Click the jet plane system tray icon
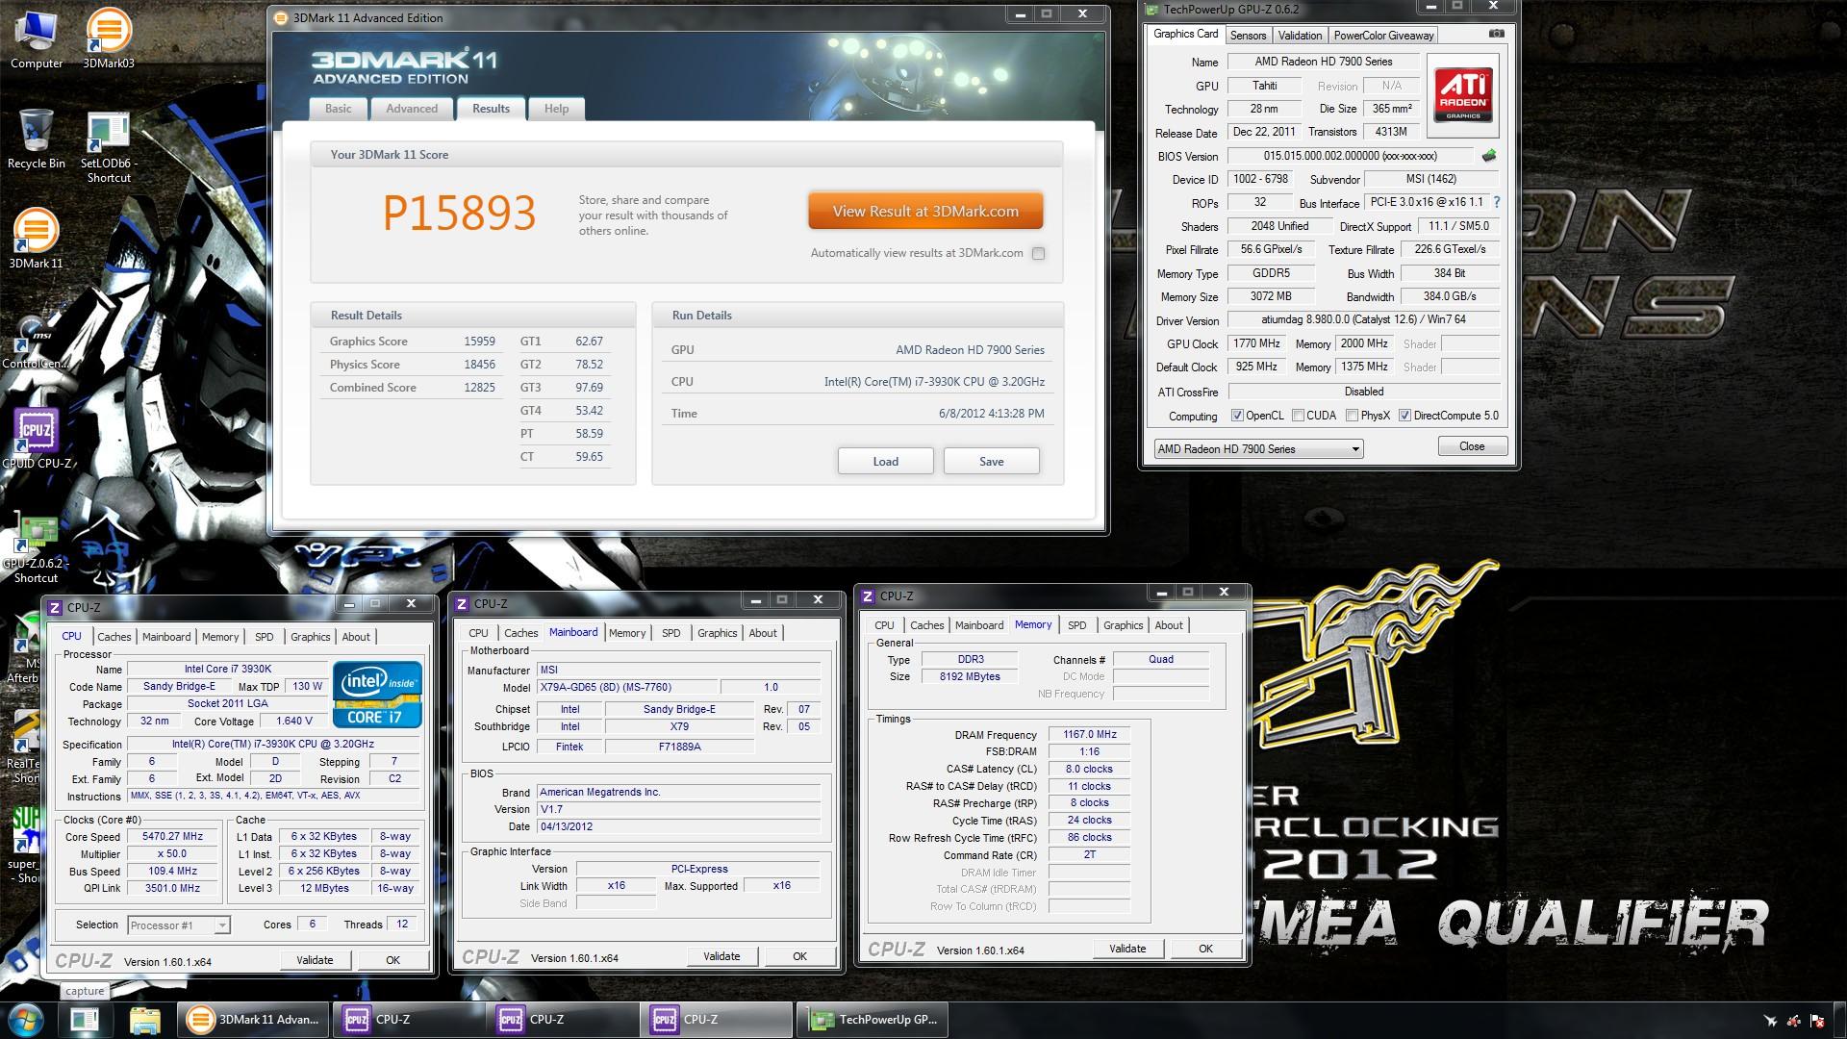Screen dimensions: 1847x1039 pyautogui.click(x=1770, y=1021)
